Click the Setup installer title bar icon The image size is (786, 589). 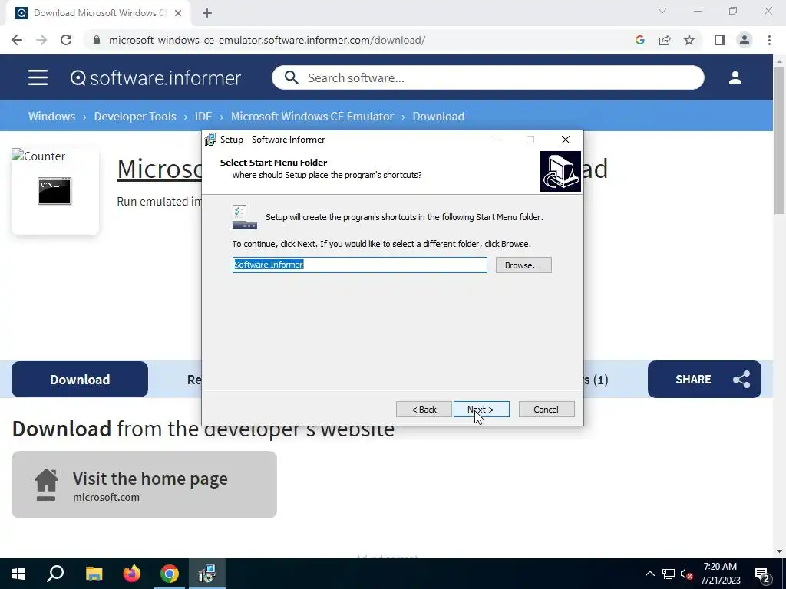[x=210, y=140]
